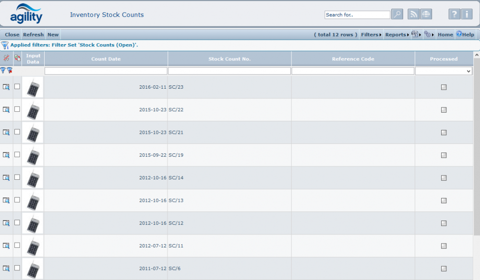480x280 pixels.
Task: Go to Home link
Action: (445, 35)
